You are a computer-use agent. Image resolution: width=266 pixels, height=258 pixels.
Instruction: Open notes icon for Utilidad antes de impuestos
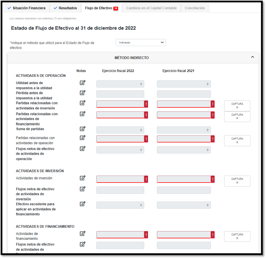(83, 83)
